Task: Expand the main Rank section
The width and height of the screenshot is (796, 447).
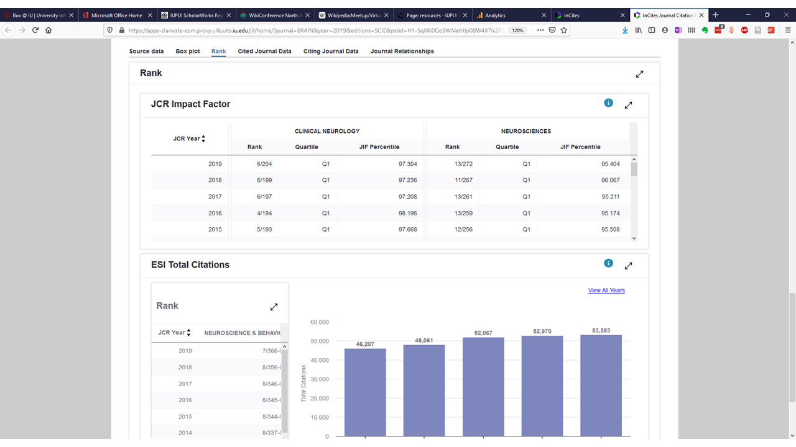Action: click(639, 74)
